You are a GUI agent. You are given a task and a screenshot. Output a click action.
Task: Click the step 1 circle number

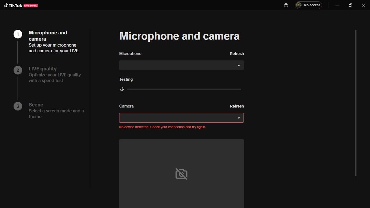(x=18, y=34)
